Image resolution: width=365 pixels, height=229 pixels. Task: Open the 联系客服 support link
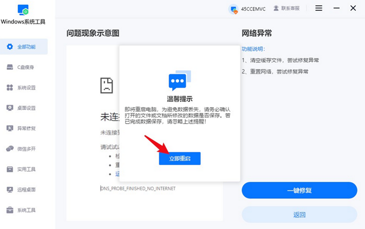tap(287, 8)
